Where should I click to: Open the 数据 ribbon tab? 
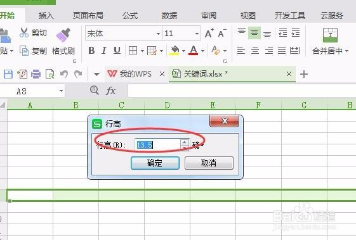pyautogui.click(x=169, y=16)
